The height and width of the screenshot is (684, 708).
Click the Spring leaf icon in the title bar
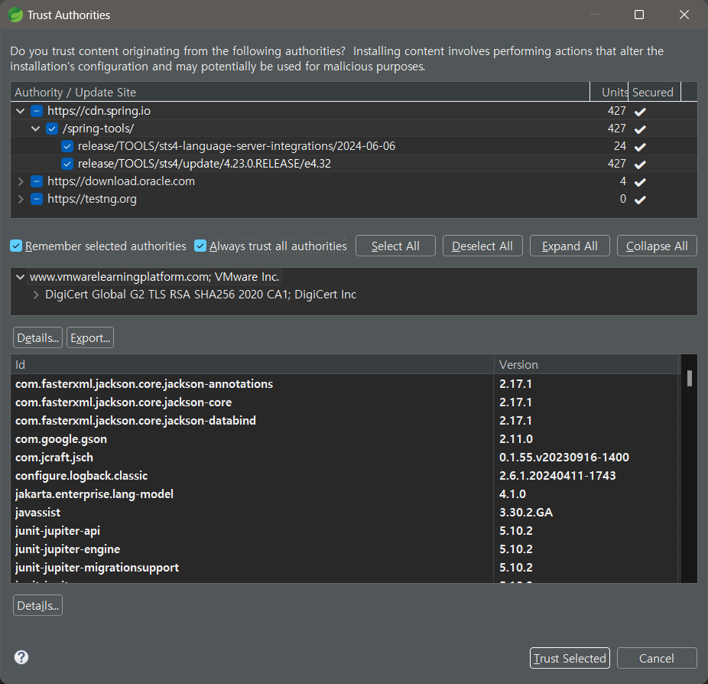15,15
